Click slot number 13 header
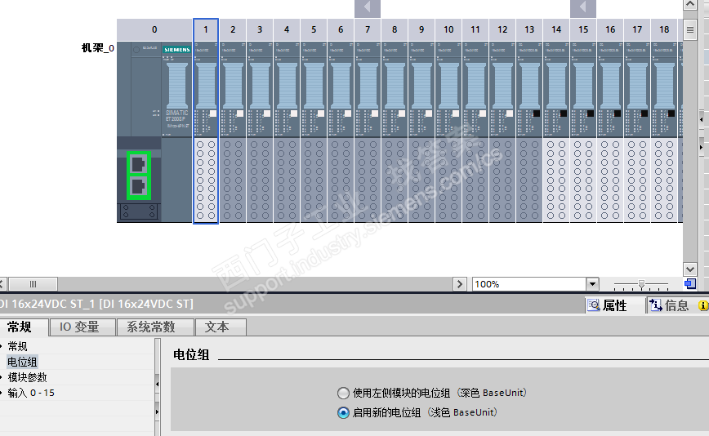This screenshot has height=436, width=709. (x=529, y=30)
